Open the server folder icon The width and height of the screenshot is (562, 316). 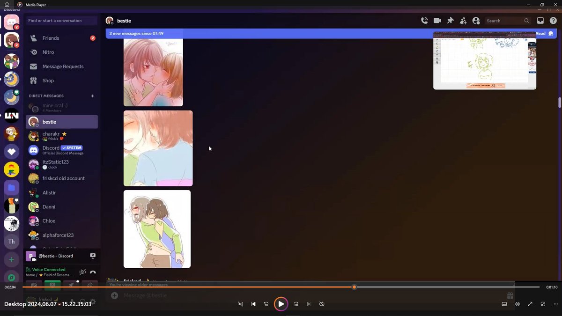click(11, 188)
